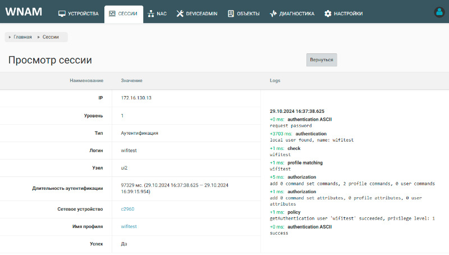Click the pulse icon beside Диагностика
The width and height of the screenshot is (449, 255).
(273, 13)
